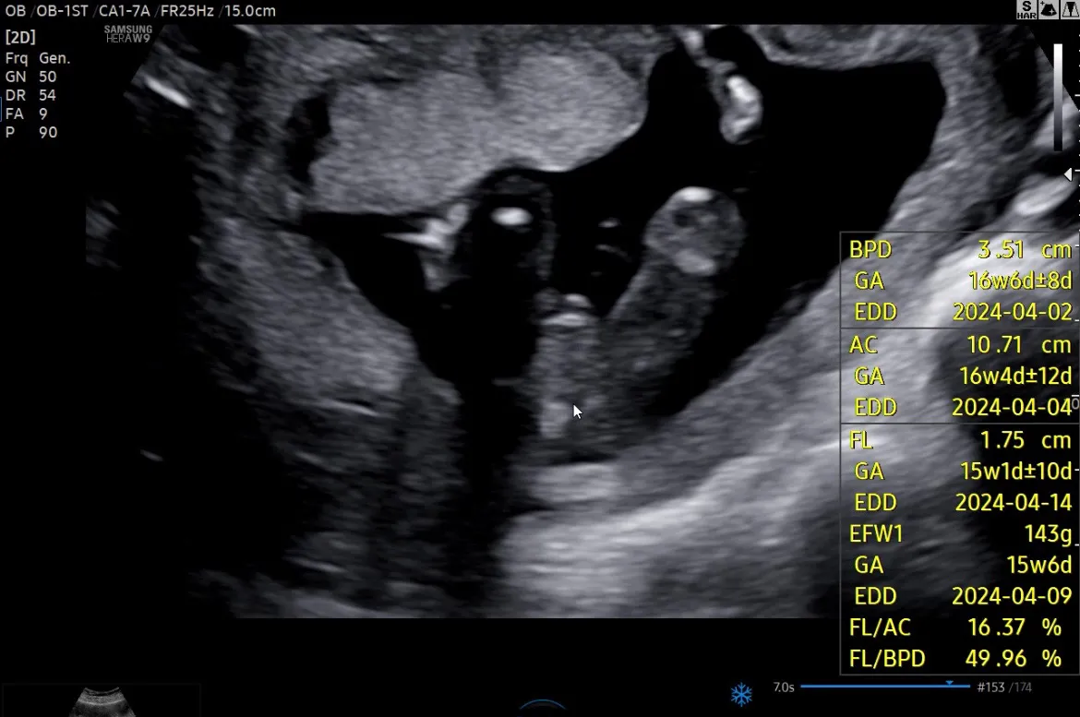Image resolution: width=1080 pixels, height=717 pixels.
Task: Click the FL gestational age 15w1d±10d
Action: coord(1016,472)
